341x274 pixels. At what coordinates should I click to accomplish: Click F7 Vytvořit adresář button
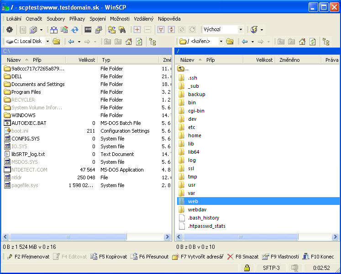pyautogui.click(x=198, y=257)
